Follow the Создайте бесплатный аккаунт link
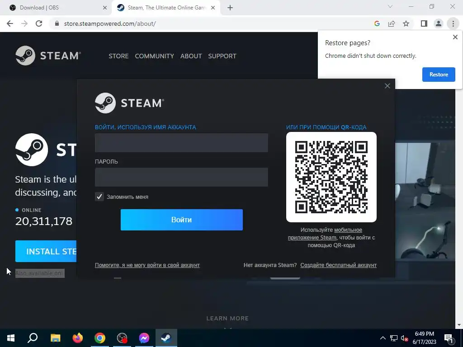The width and height of the screenshot is (463, 347). (x=338, y=265)
